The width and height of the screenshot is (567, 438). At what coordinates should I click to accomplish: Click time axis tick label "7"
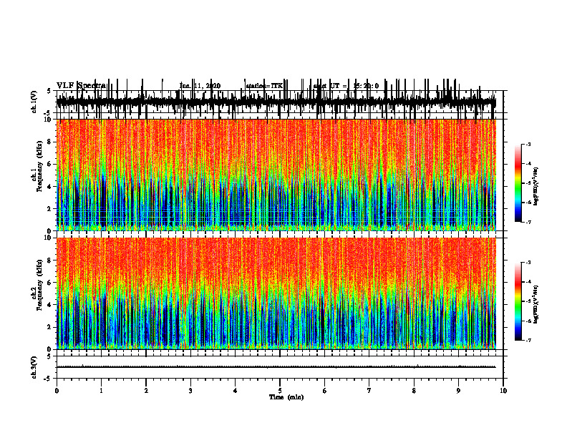(369, 391)
